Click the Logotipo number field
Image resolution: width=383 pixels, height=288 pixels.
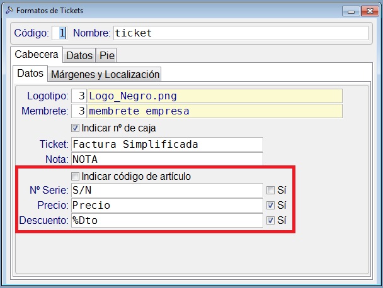click(x=79, y=96)
